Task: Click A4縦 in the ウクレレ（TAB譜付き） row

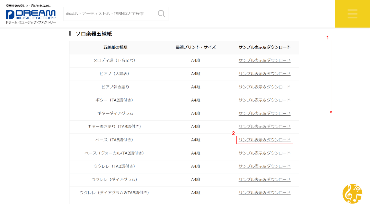Action: pyautogui.click(x=196, y=166)
